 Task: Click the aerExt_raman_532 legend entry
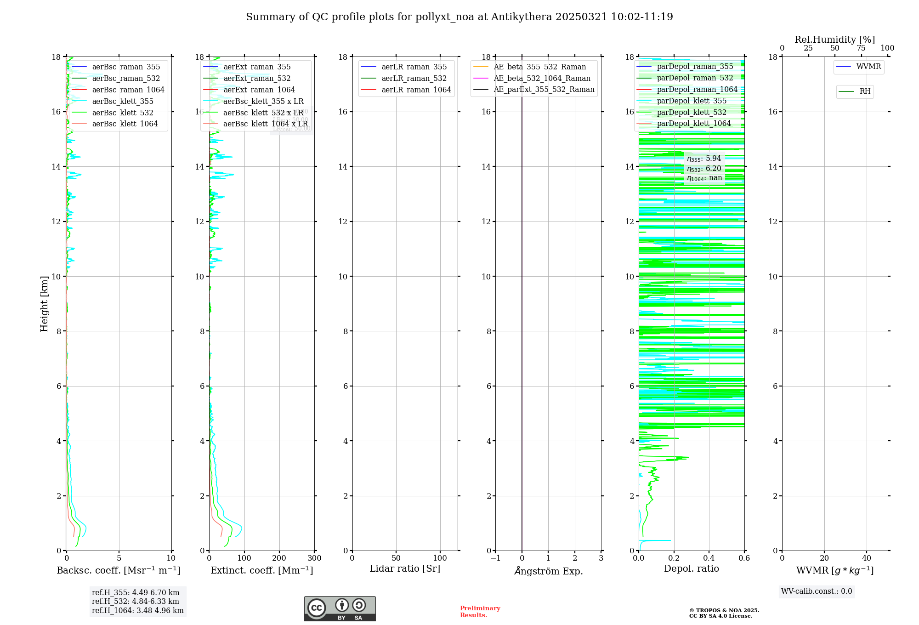(247, 79)
